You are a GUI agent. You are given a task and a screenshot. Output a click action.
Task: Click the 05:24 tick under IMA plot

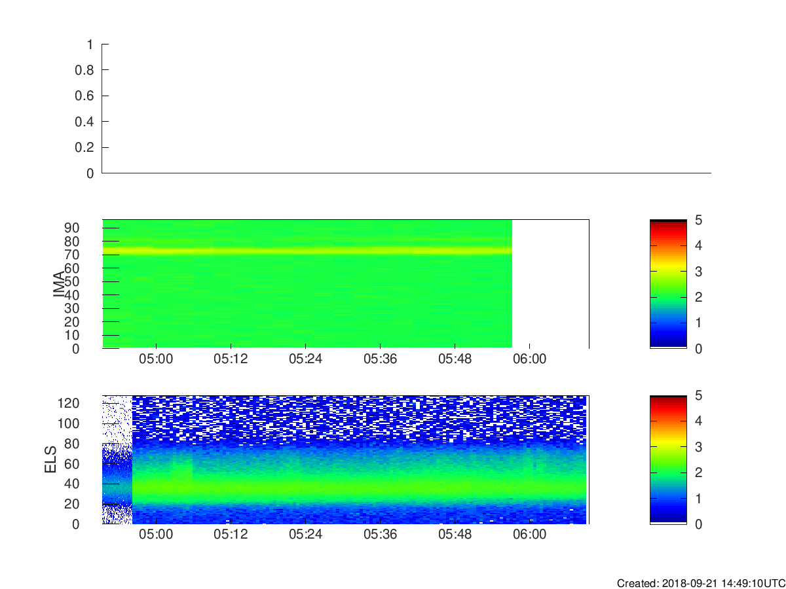(x=306, y=359)
